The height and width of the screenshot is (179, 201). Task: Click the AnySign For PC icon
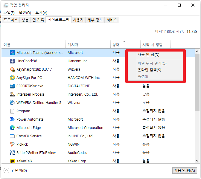[x=12, y=78]
